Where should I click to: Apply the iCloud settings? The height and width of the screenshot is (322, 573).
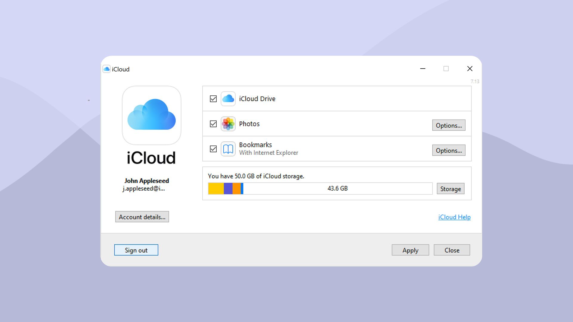[410, 250]
